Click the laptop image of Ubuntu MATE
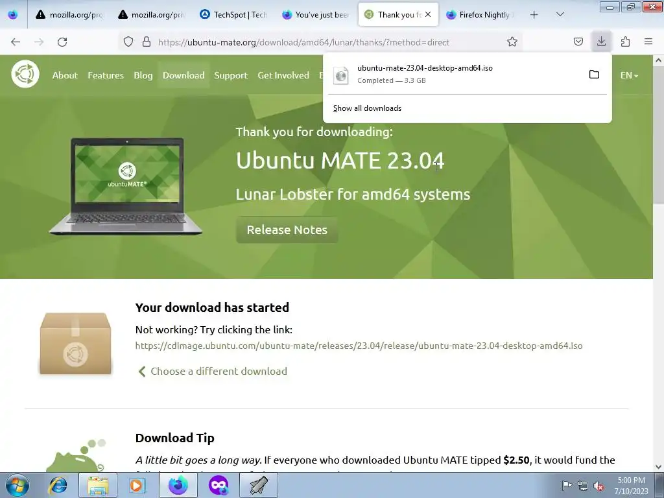The height and width of the screenshot is (498, 664). click(x=126, y=186)
